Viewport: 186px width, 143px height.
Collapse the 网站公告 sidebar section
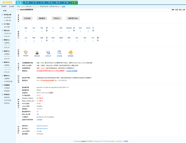click(x=3, y=30)
